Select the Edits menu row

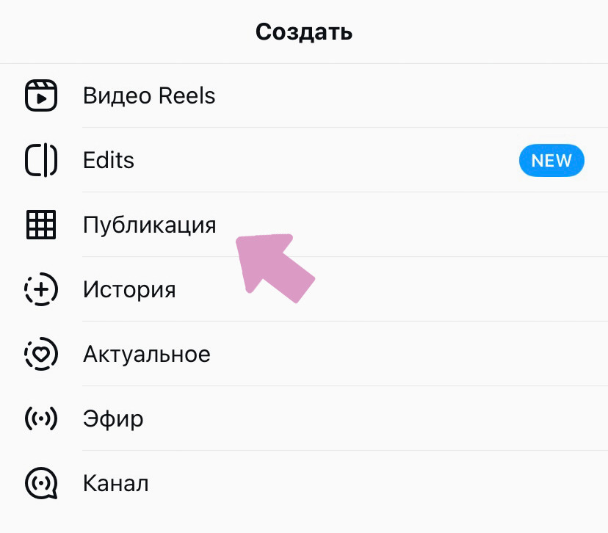tap(108, 160)
